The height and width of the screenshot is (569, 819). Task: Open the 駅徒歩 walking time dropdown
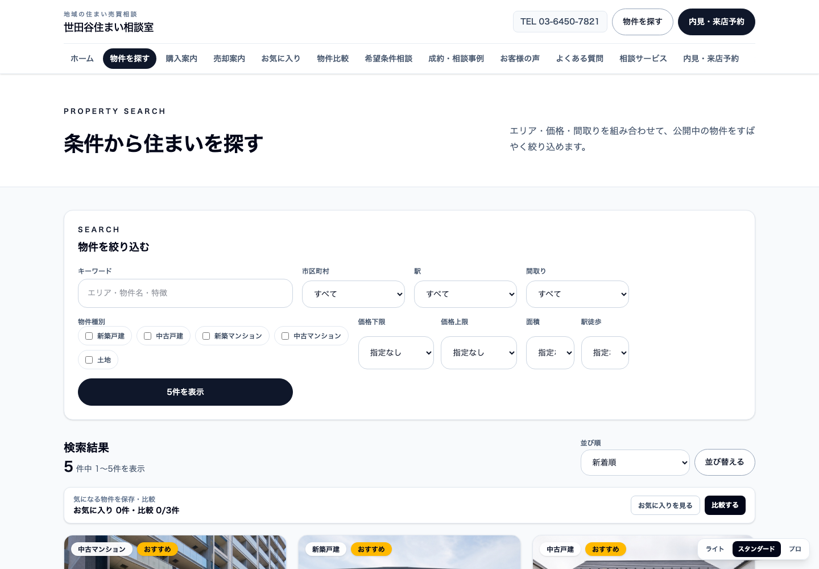pos(605,353)
